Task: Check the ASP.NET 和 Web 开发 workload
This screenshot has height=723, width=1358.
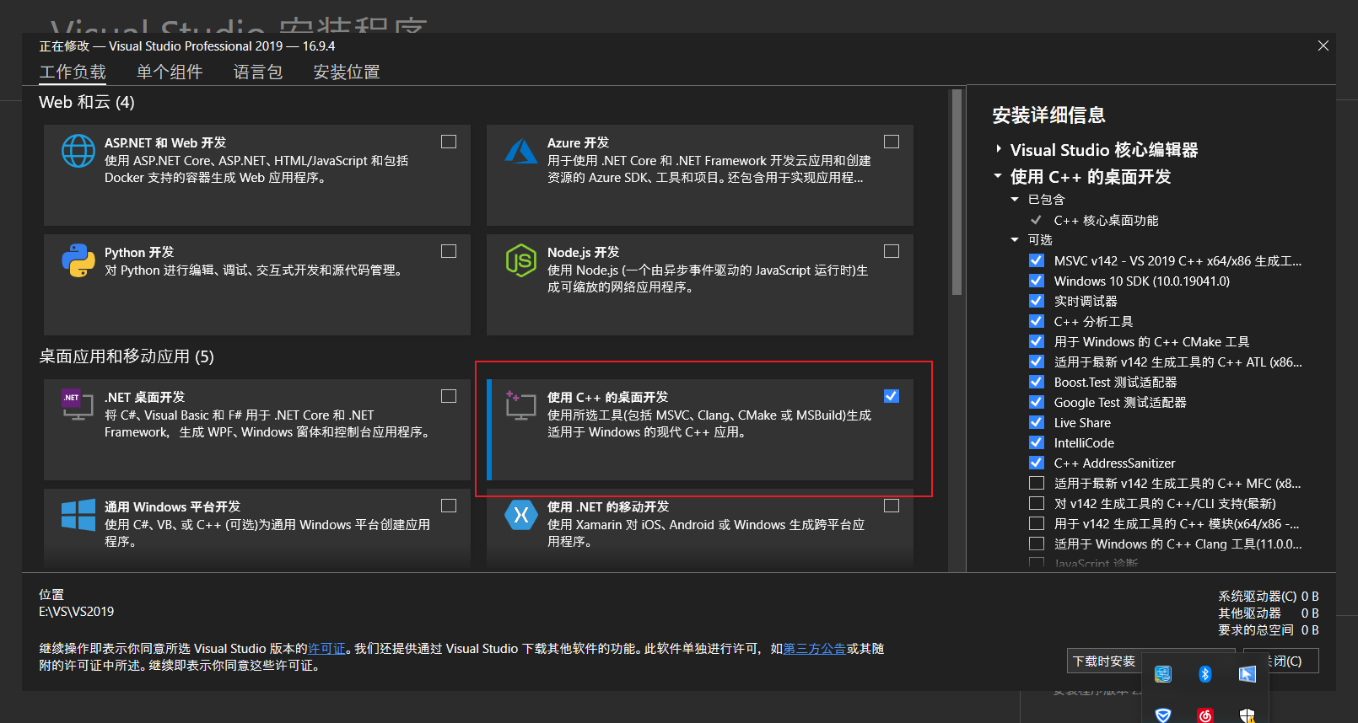Action: point(449,142)
